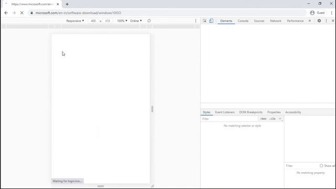
Task: Click the viewport right resize handle
Action: [x=152, y=109]
